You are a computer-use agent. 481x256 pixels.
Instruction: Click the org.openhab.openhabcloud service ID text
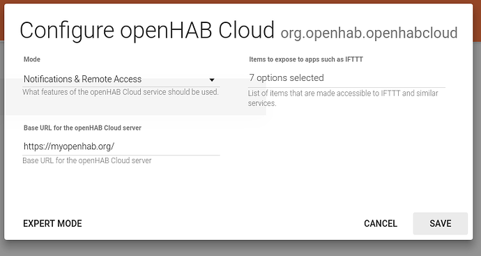(x=369, y=33)
